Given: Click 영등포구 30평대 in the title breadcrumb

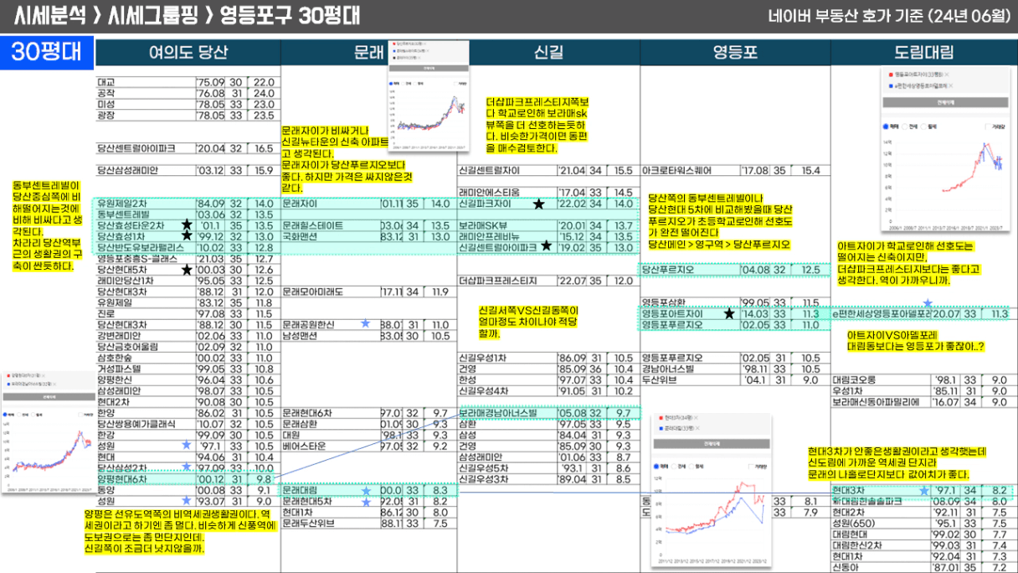Looking at the screenshot, I should click(290, 16).
